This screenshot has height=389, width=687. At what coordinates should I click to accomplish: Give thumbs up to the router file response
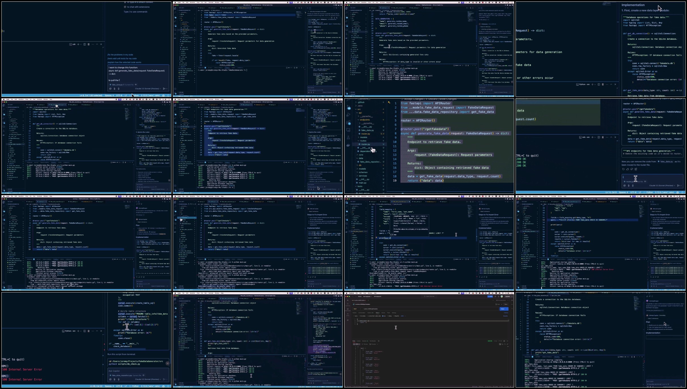point(628,169)
